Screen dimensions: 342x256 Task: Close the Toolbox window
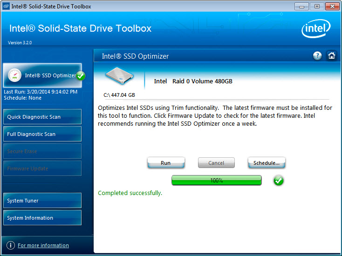[332, 7]
